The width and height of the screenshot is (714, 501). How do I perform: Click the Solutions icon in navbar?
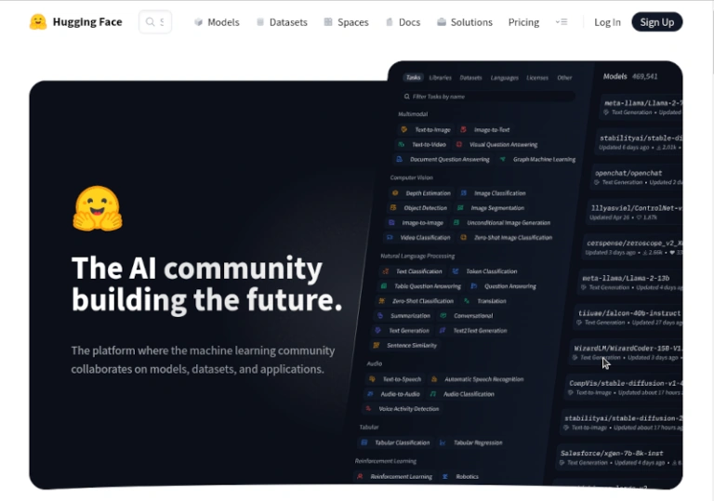[442, 22]
